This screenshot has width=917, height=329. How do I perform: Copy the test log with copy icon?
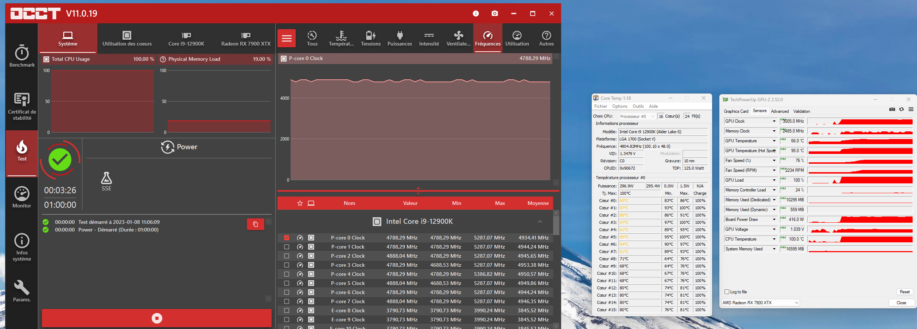pos(255,224)
